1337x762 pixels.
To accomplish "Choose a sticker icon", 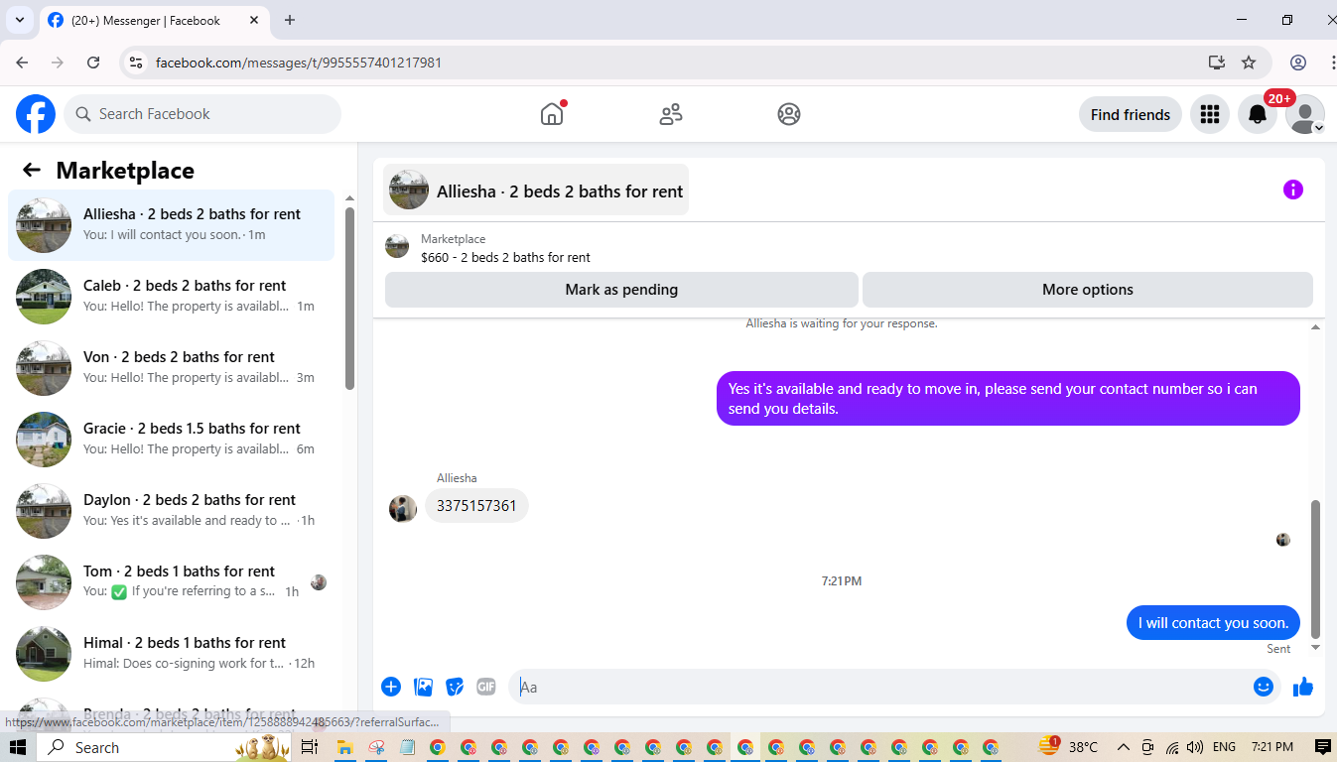I will pos(455,687).
